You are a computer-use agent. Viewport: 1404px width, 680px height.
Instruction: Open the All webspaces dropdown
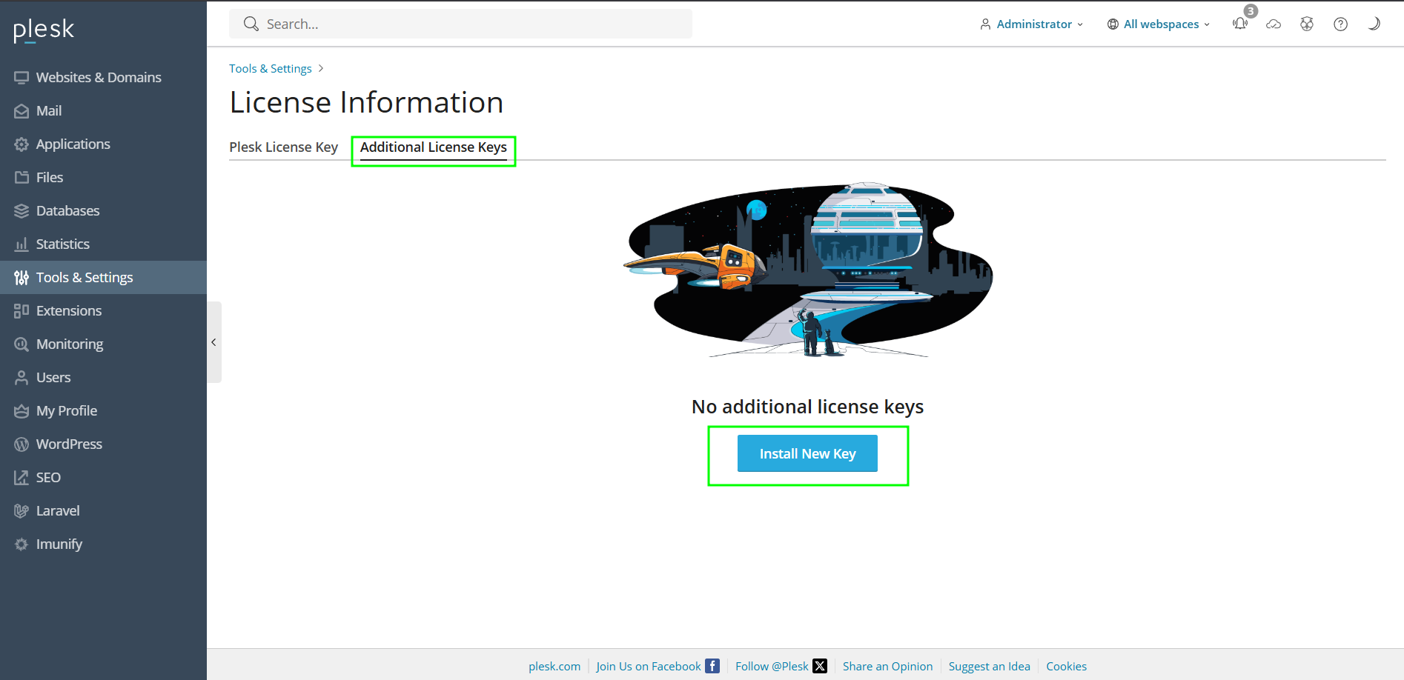(x=1159, y=24)
